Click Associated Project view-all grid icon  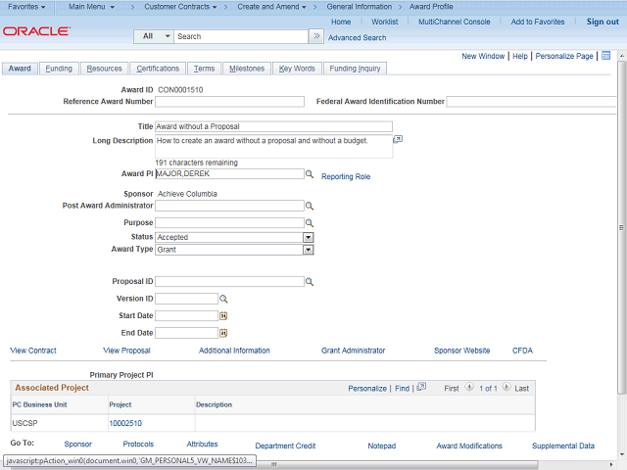tap(420, 389)
